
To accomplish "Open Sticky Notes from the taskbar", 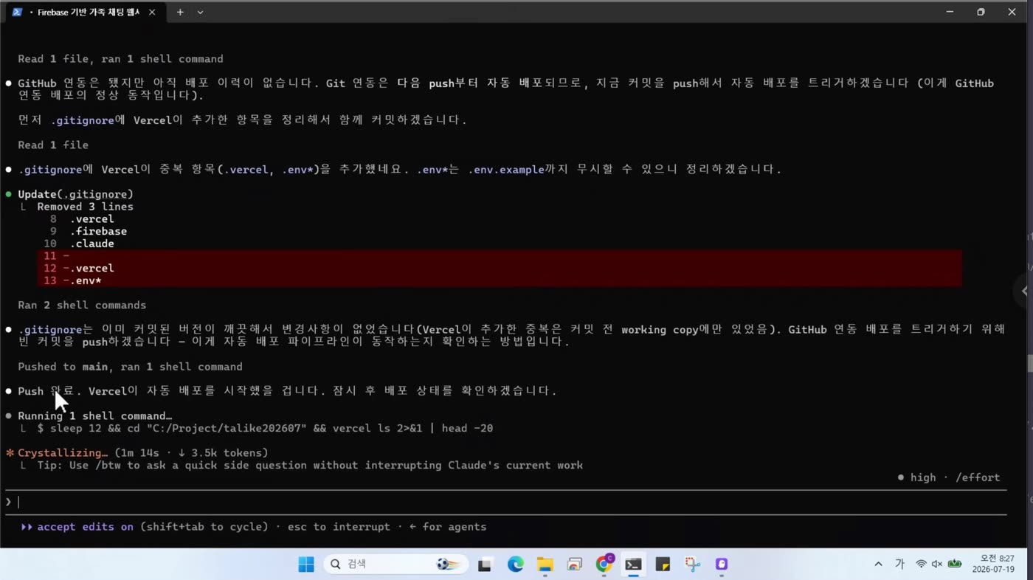I will [x=663, y=565].
